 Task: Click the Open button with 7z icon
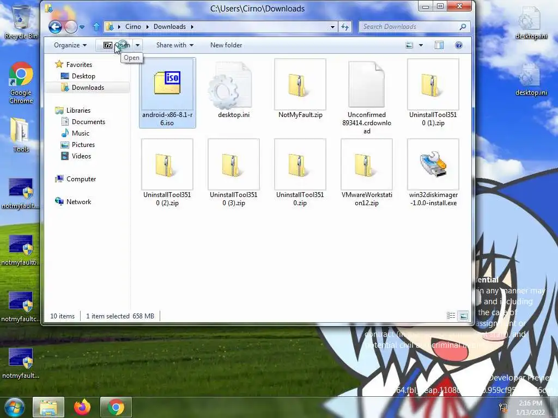tap(114, 45)
